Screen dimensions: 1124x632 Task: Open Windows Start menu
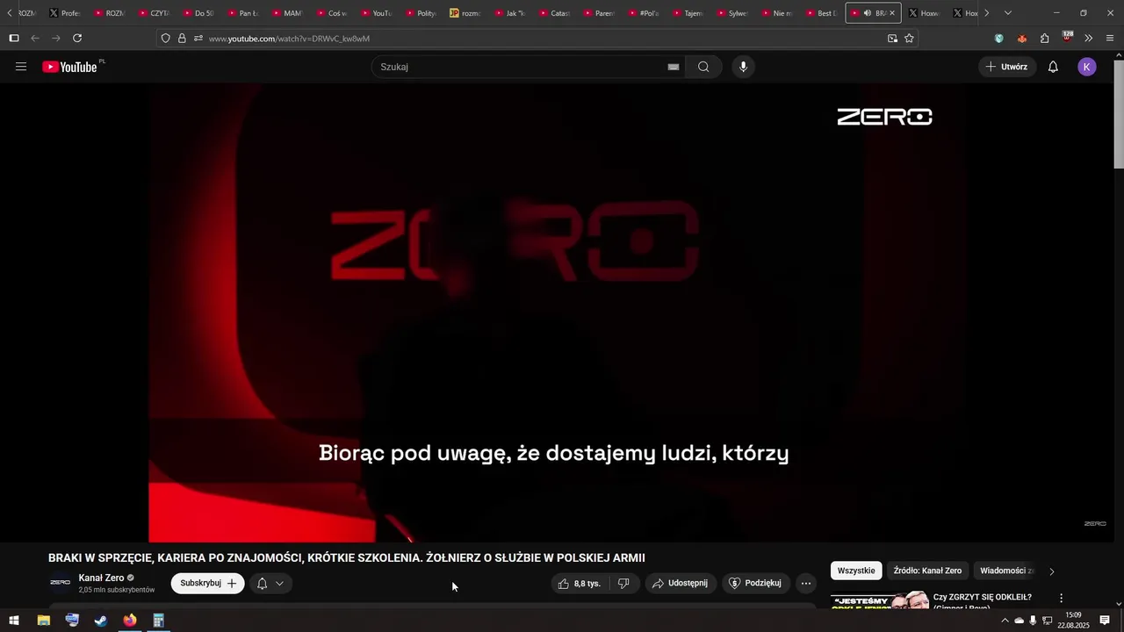pos(13,621)
